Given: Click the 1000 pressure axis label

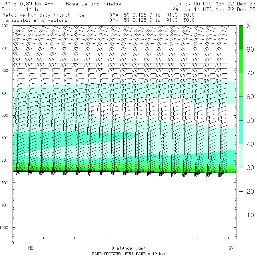Looking at the screenshot, I should click(x=4, y=228).
